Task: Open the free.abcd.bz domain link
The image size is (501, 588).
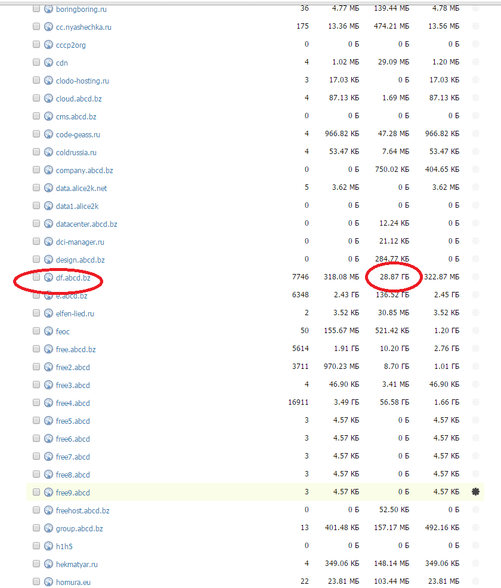Action: coord(76,349)
